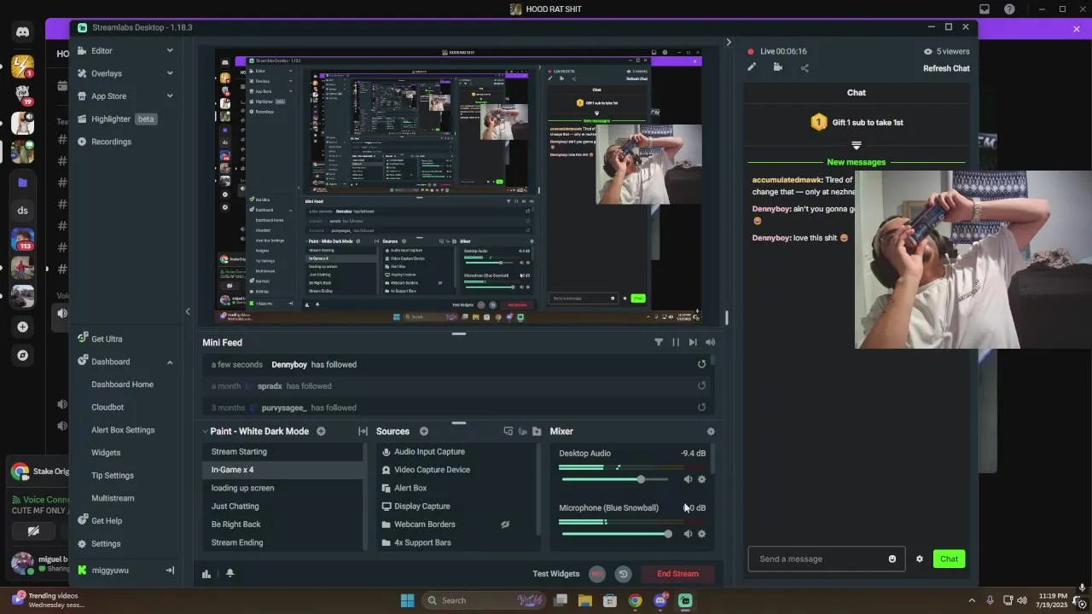
Task: Adjust the Microphone (Blue Snowball) volume slider
Action: coord(614,534)
